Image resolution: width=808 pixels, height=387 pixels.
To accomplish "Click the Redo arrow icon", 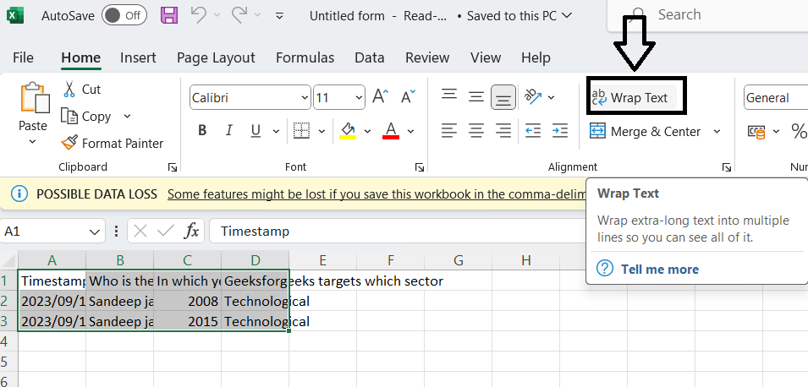I will tap(239, 15).
